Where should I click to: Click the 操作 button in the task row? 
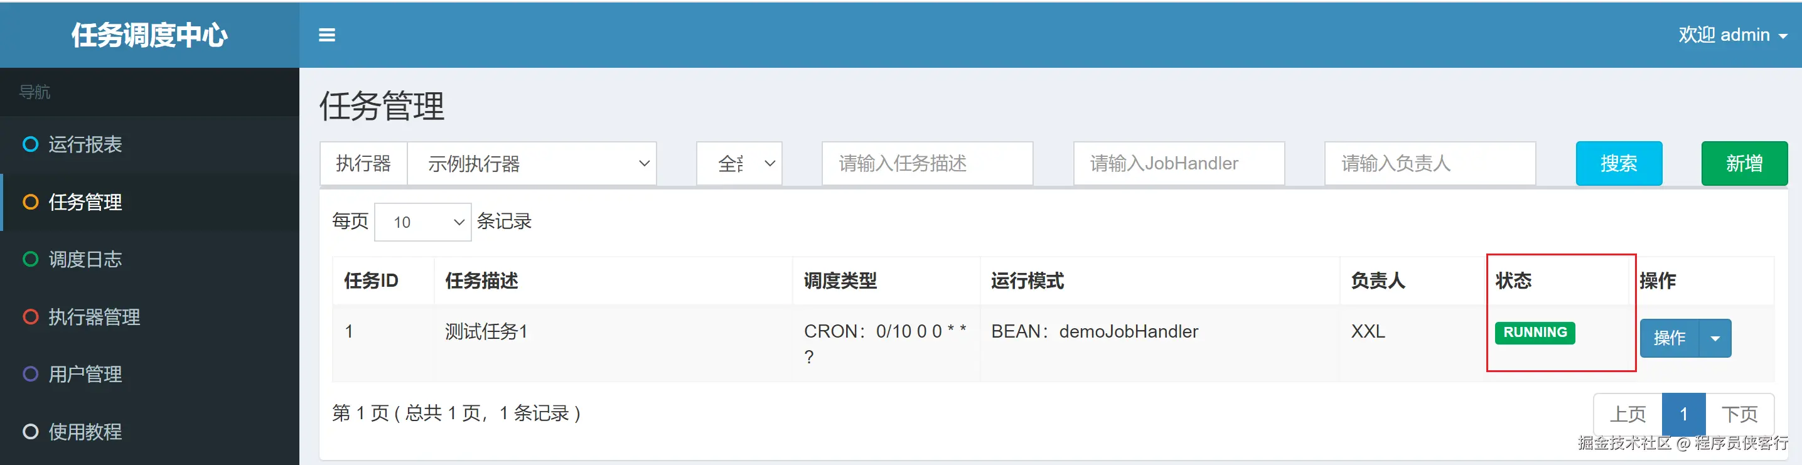[x=1670, y=338]
